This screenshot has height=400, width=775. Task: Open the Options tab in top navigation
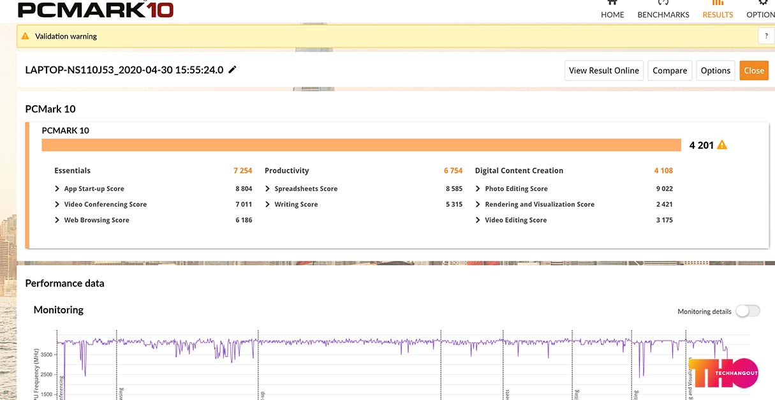[x=761, y=10]
